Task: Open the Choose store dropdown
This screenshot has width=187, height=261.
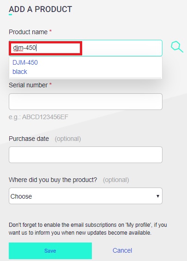Action: point(85,196)
